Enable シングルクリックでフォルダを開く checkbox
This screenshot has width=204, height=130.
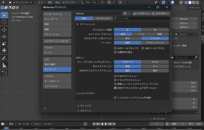(x=115, y=98)
